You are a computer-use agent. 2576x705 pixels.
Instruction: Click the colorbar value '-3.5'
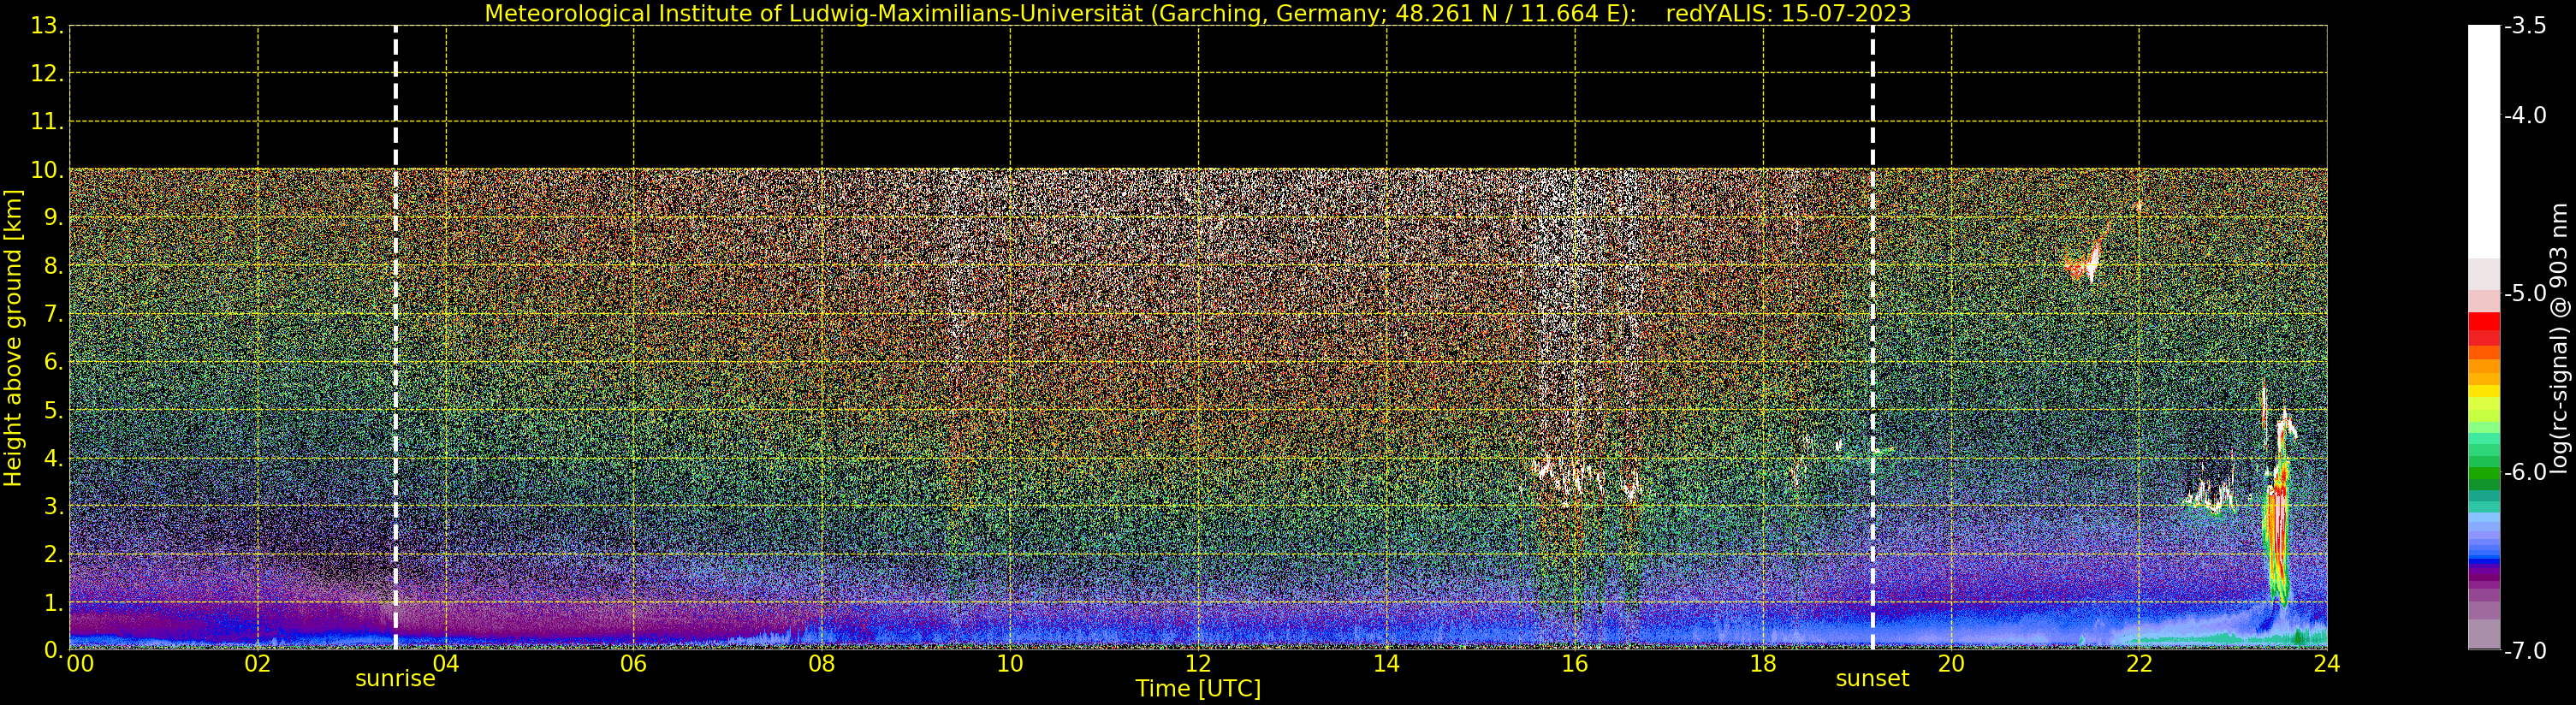click(x=2525, y=26)
